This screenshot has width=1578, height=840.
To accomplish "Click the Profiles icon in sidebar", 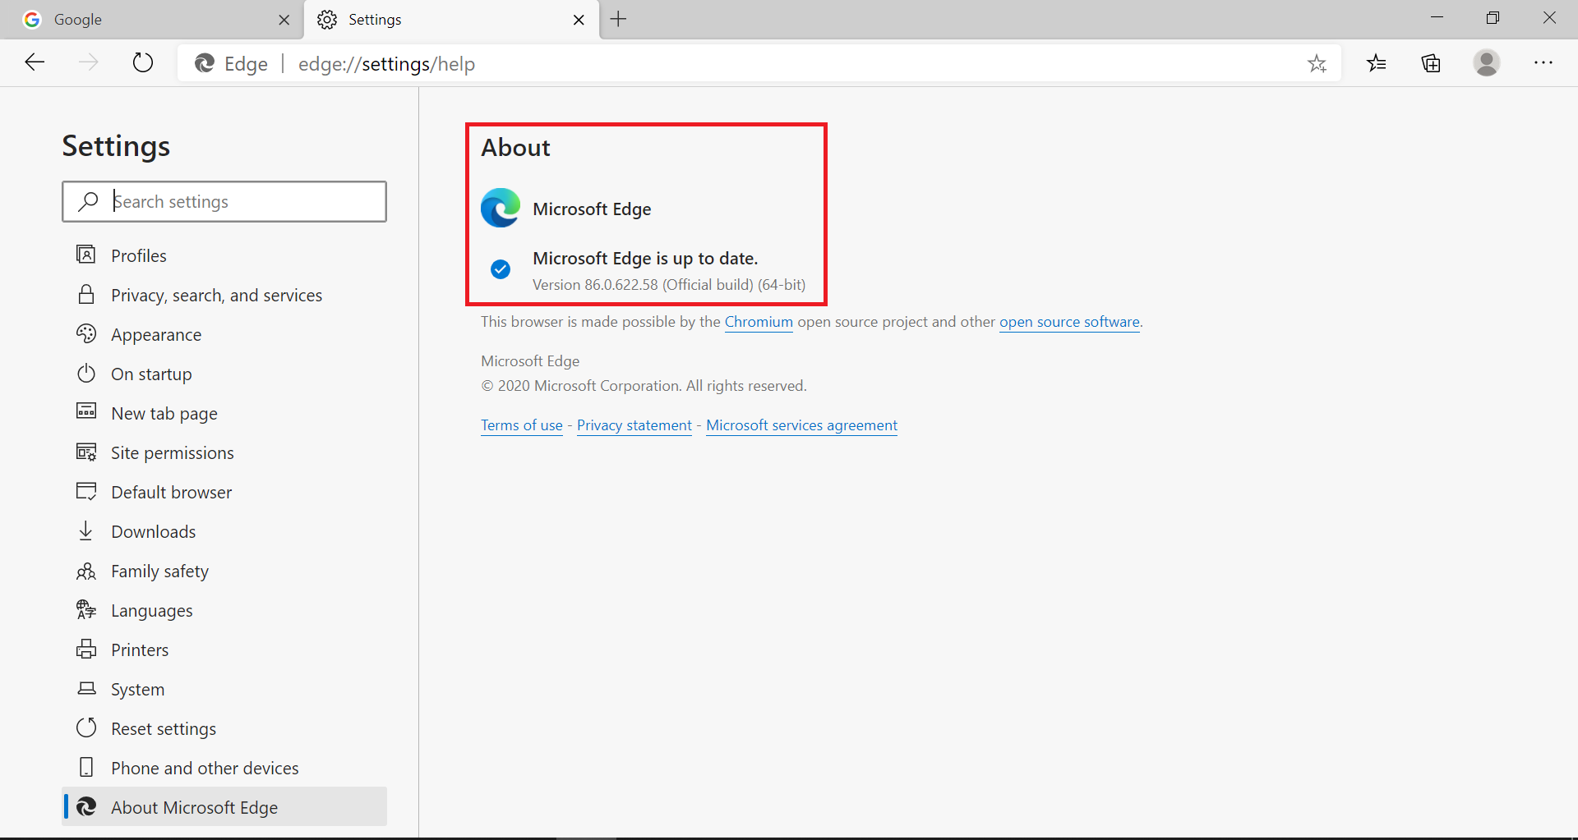I will click(86, 255).
